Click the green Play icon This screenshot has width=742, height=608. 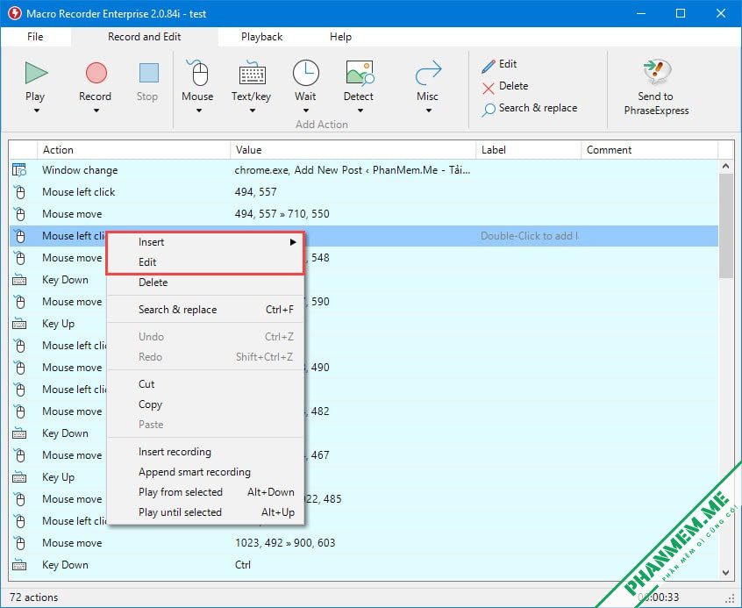click(x=37, y=73)
